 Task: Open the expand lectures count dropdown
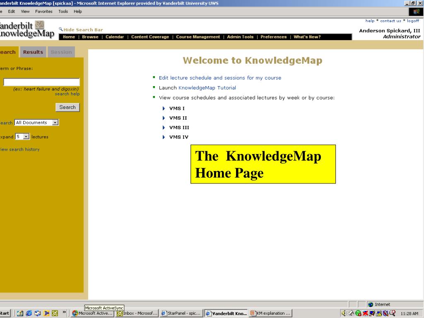point(22,137)
